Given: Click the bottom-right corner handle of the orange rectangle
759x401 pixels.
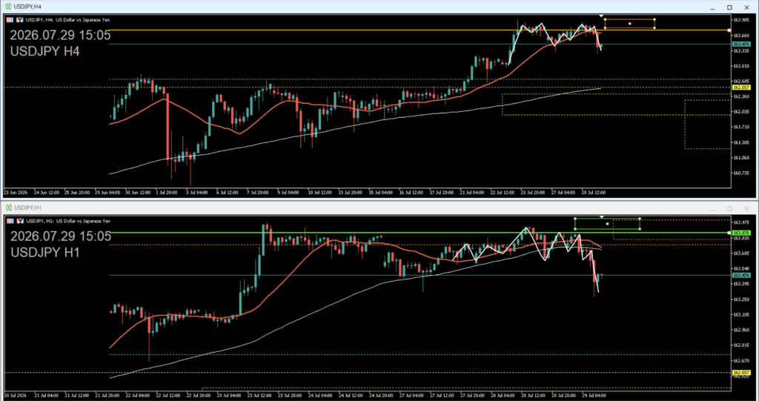Looking at the screenshot, I should pos(654,27).
